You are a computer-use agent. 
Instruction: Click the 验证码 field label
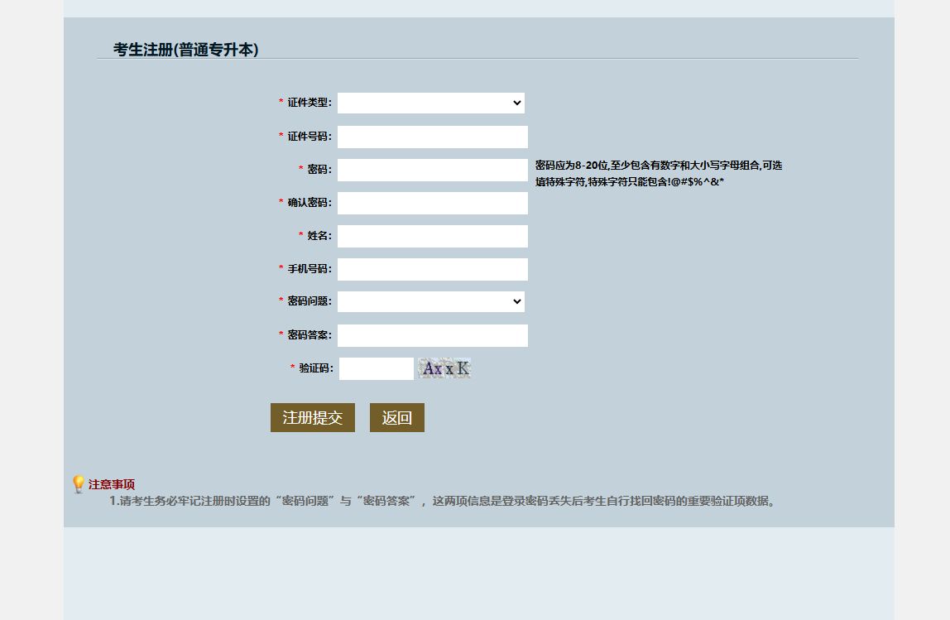314,368
